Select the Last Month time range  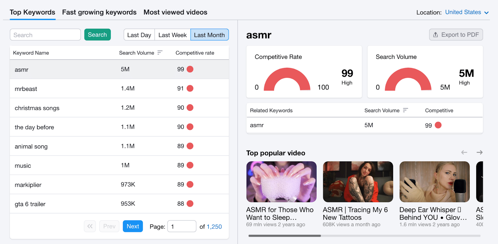[209, 35]
